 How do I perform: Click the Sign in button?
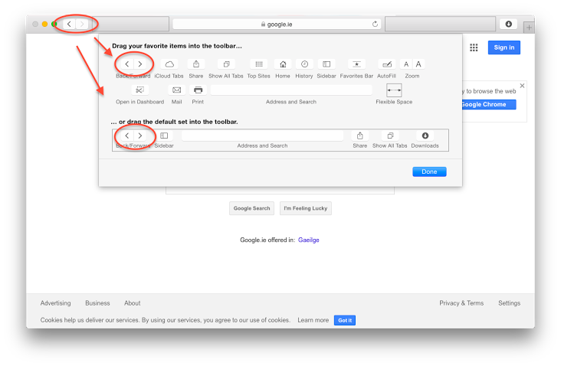(504, 47)
